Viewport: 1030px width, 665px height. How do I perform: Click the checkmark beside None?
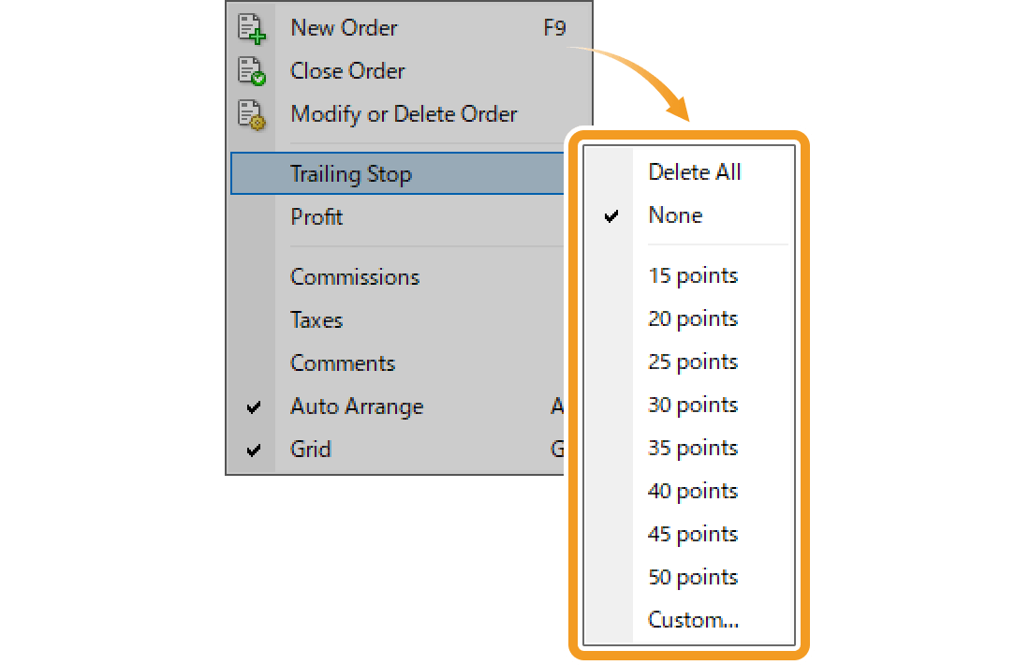612,215
